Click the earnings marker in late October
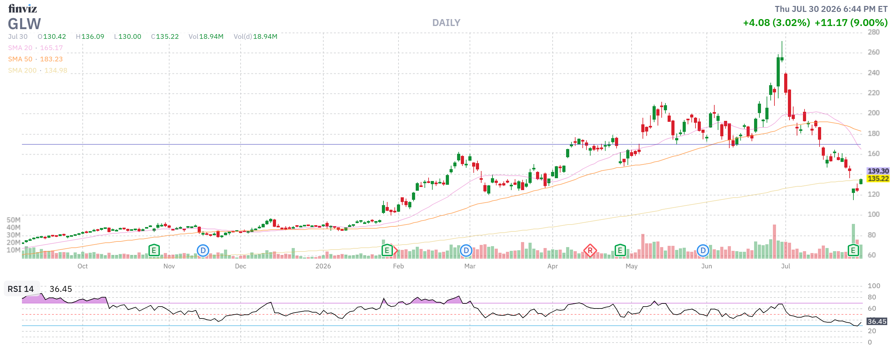 154,250
